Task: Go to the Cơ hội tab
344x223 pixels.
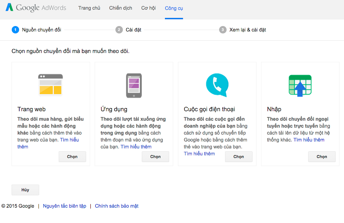Action: coord(148,8)
